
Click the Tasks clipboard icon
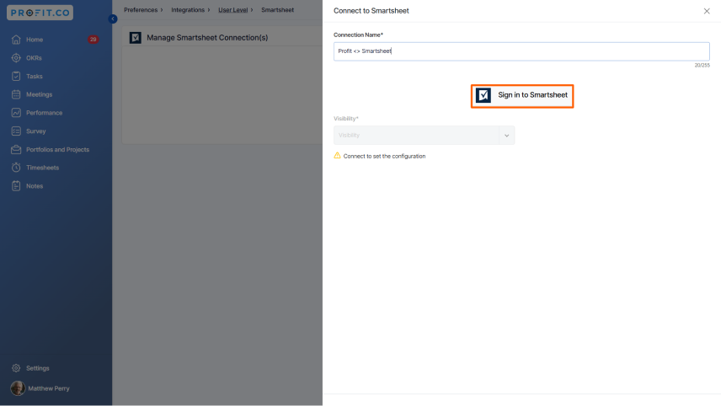[x=16, y=77]
